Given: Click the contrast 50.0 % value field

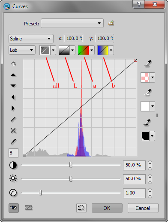Looking at the screenshot, I should coord(134,165).
